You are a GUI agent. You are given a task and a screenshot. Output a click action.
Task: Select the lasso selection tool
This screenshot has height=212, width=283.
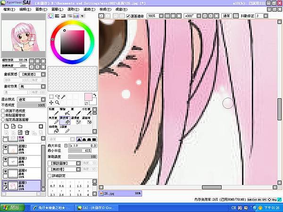pyautogui.click(x=57, y=97)
